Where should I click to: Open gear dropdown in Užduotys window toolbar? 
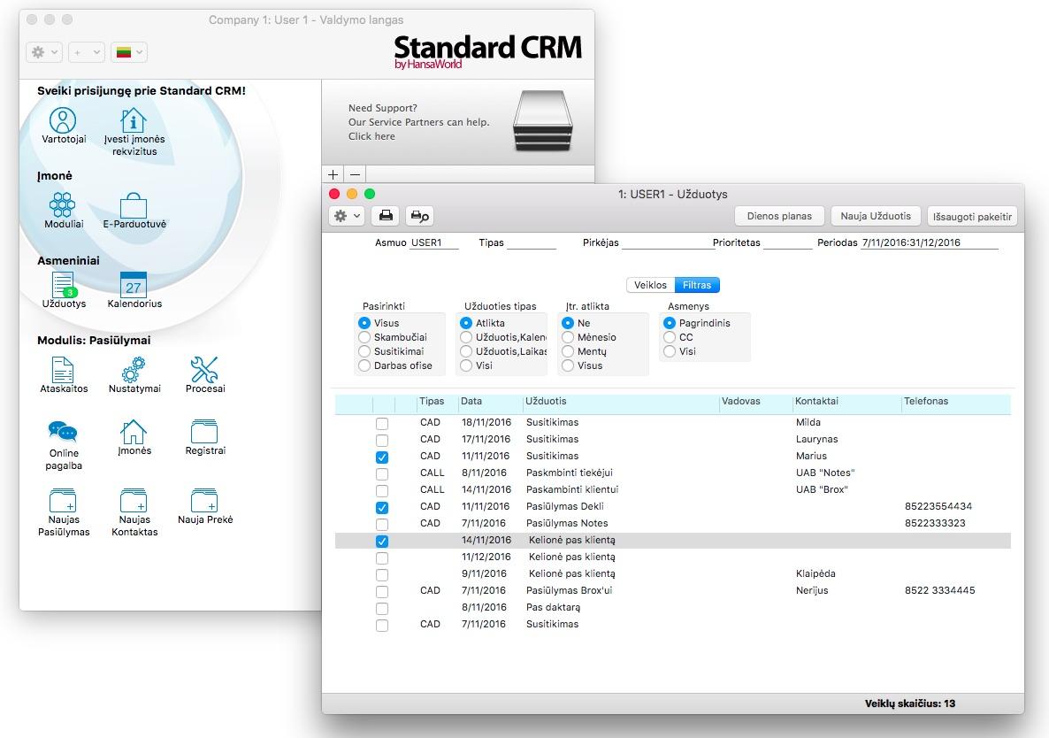(347, 215)
